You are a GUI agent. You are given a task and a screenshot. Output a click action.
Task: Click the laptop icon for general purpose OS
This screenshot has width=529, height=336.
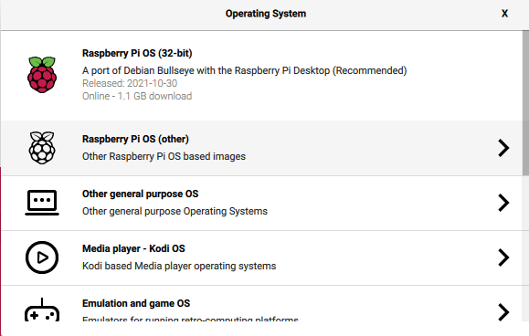pos(42,203)
